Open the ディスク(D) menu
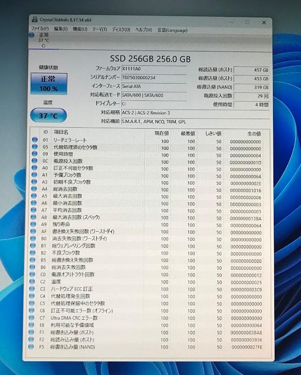 121,29
